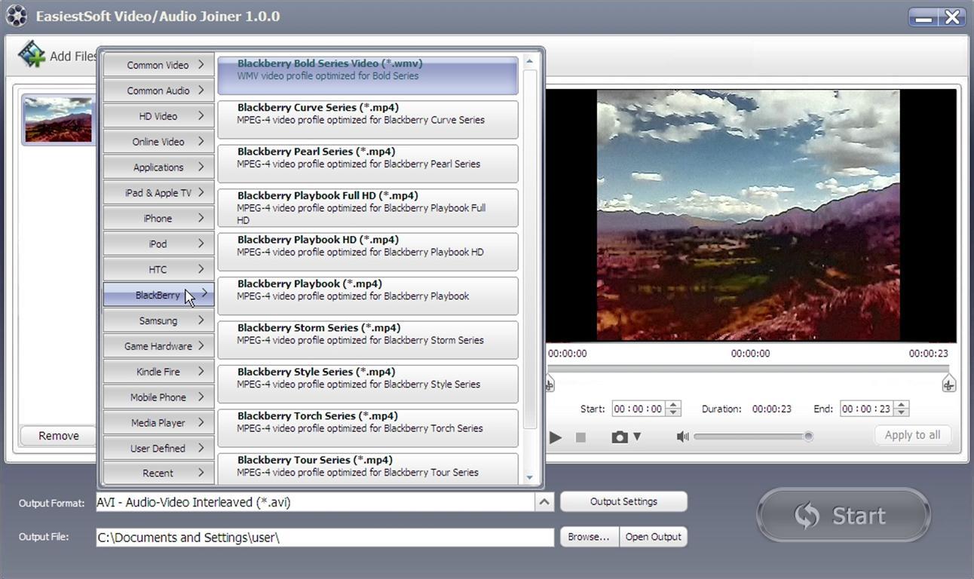
Task: Choose the Blackberry Playbook Full HD profile
Action: point(367,207)
